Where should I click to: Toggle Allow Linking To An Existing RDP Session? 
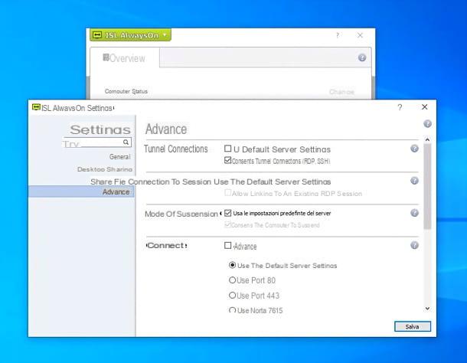point(228,193)
